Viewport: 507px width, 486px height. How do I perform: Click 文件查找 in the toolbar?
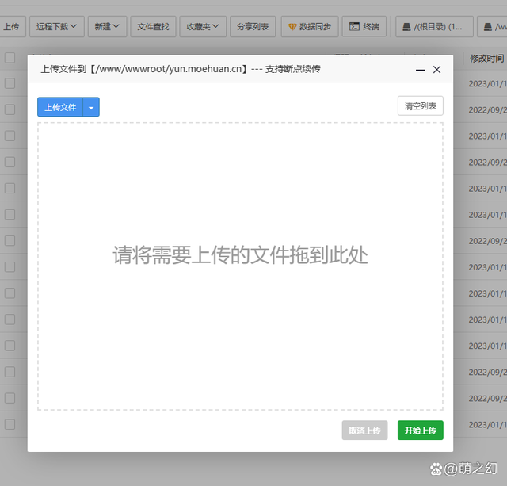coord(153,27)
